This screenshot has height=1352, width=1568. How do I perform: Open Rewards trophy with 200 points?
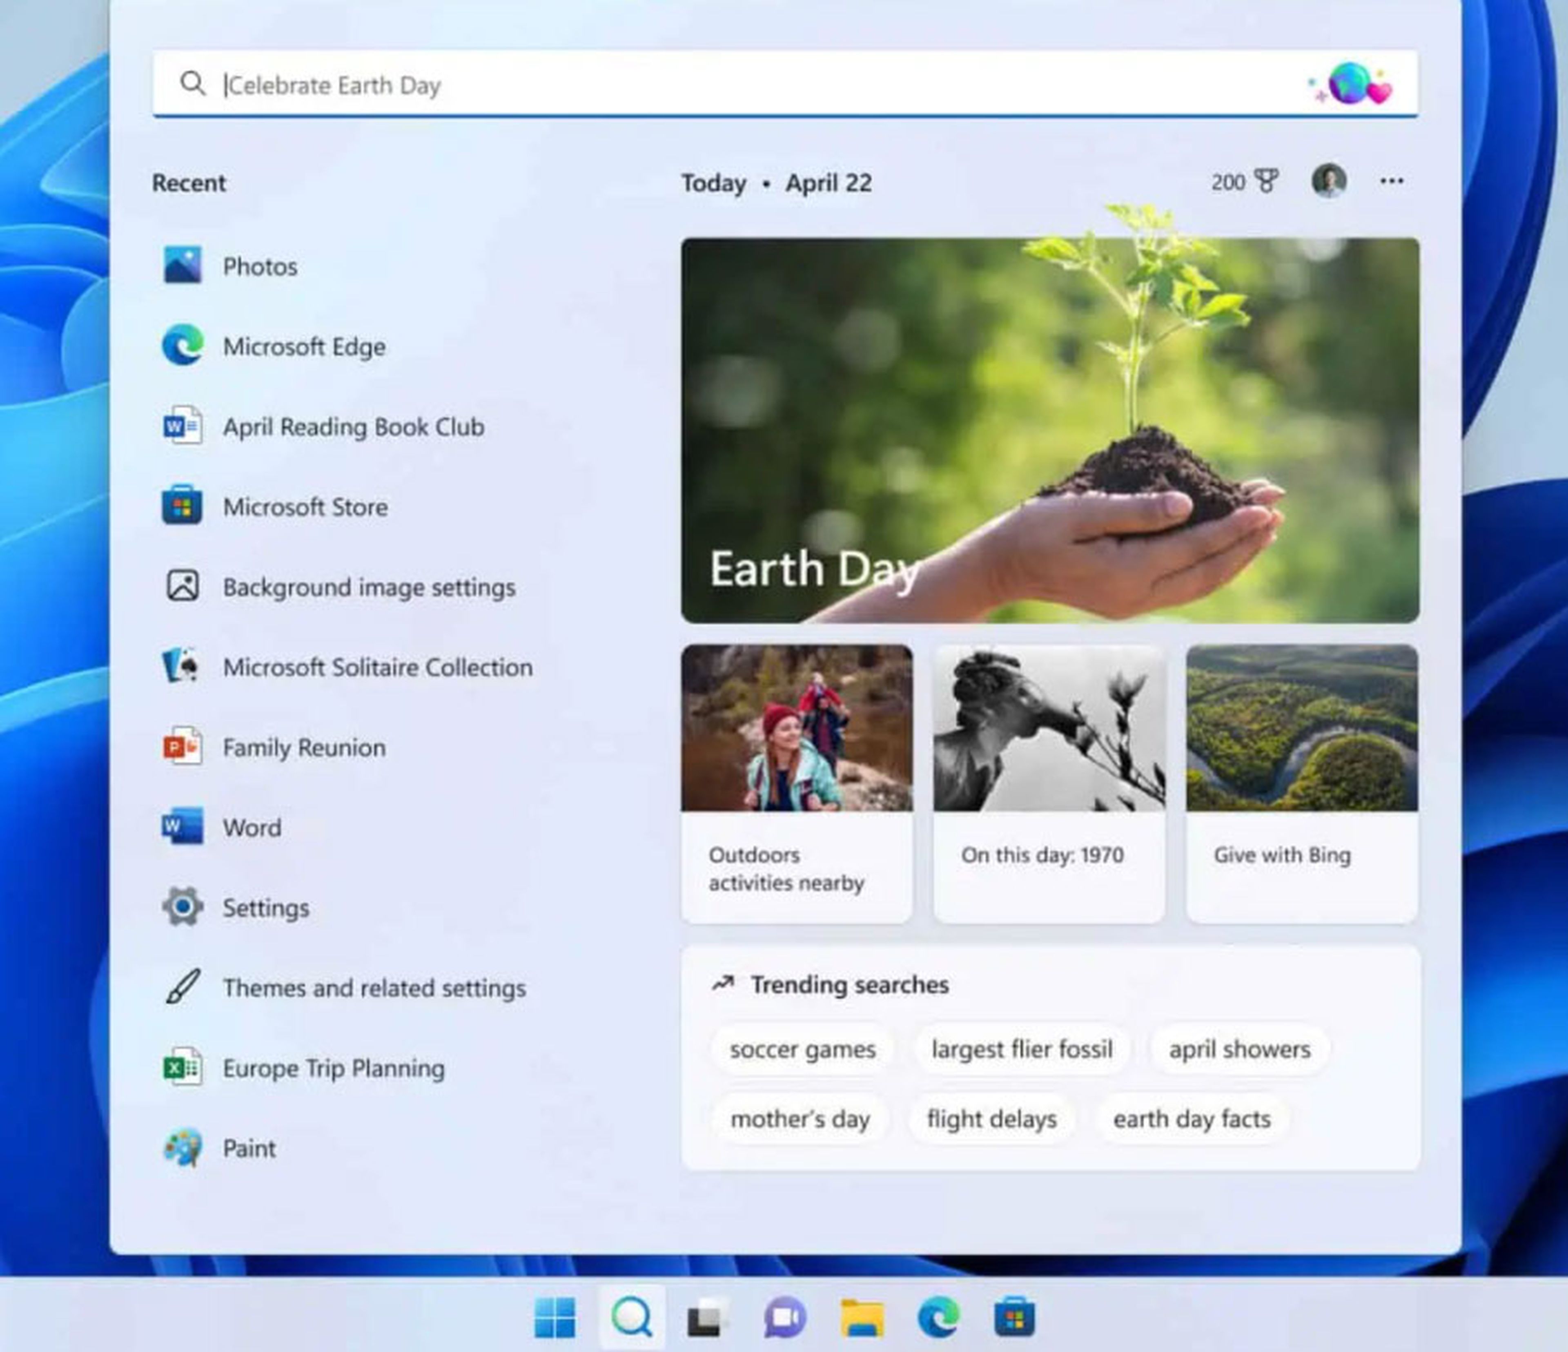click(1245, 182)
